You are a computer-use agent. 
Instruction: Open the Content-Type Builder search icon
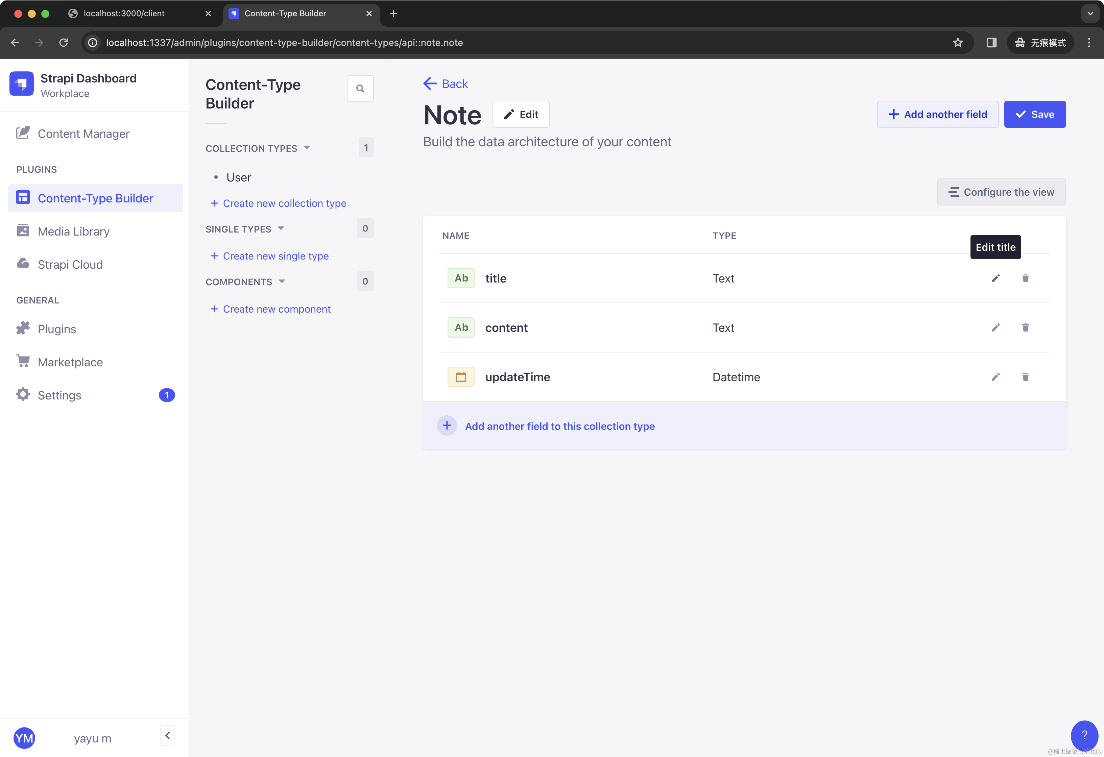click(360, 88)
